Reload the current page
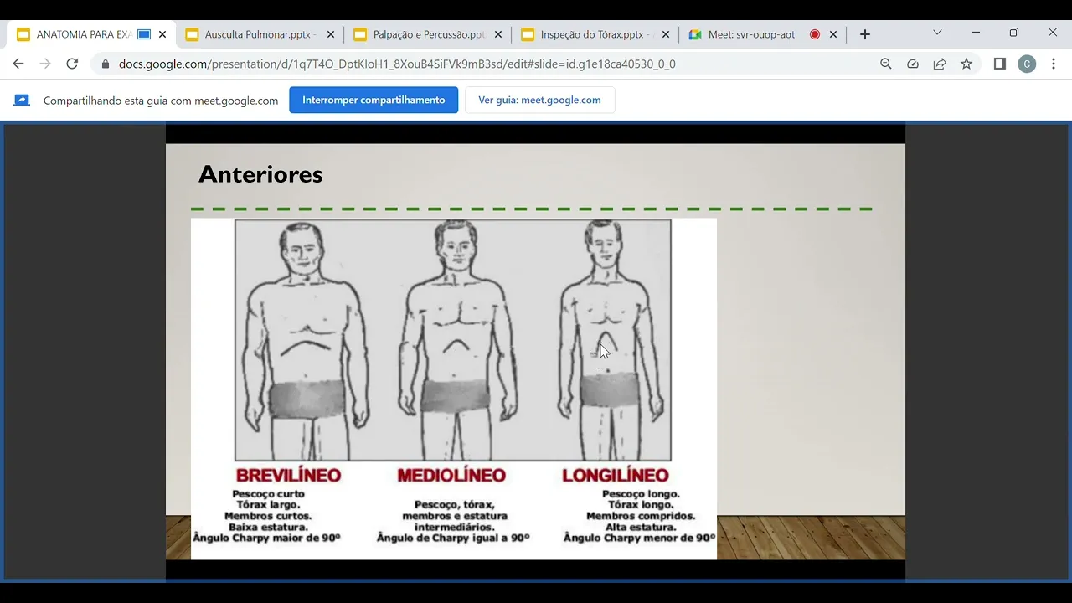This screenshot has width=1072, height=603. click(x=72, y=64)
